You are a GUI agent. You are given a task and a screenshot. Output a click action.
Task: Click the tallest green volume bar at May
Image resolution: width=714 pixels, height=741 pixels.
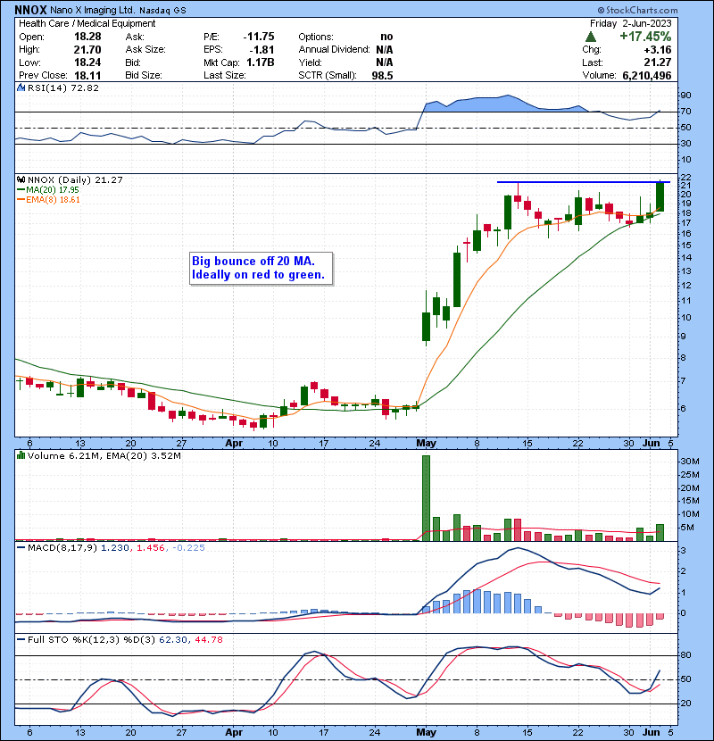(427, 498)
